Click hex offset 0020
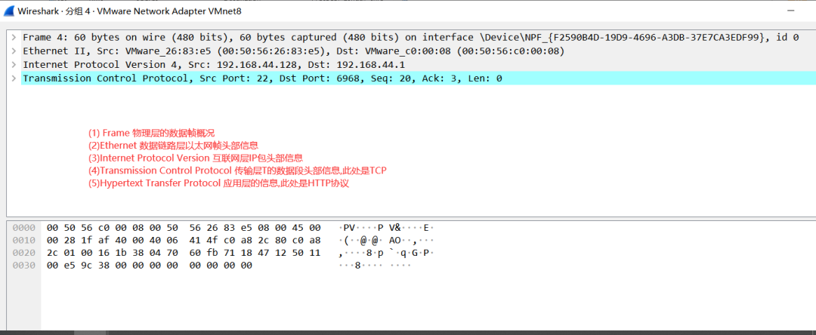816x335 pixels. pyautogui.click(x=24, y=253)
